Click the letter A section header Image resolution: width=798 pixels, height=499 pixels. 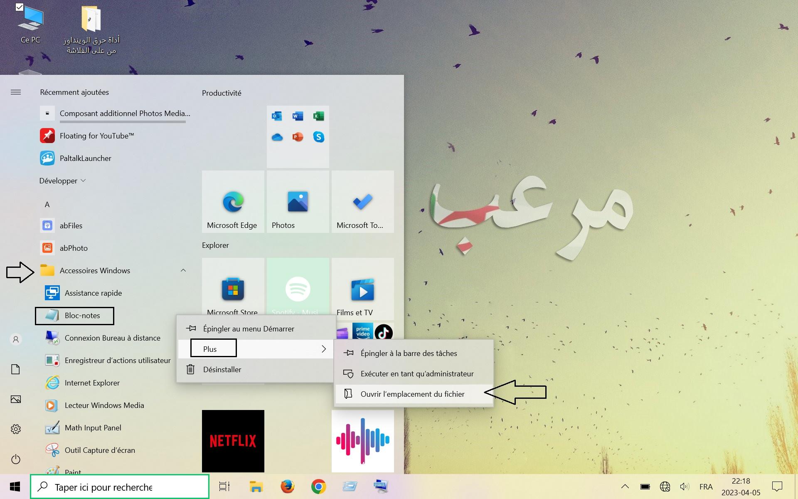(47, 204)
